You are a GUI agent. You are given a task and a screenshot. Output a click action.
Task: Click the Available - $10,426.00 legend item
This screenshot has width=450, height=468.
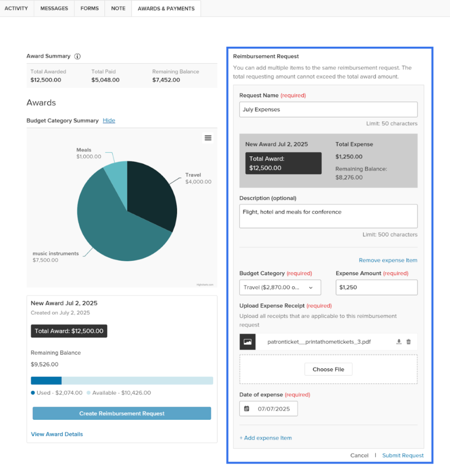coord(119,393)
